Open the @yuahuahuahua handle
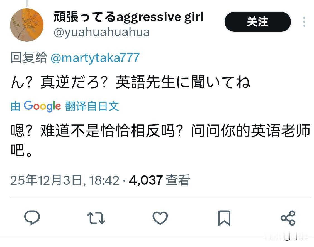The height and width of the screenshot is (247, 314). pos(102,32)
